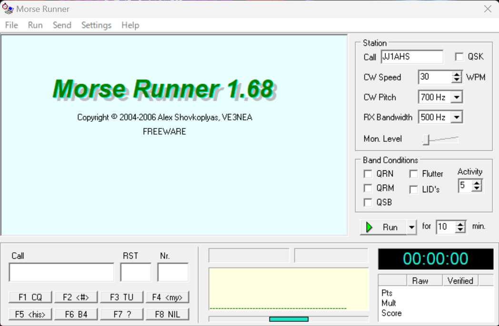The width and height of the screenshot is (499, 326).
Task: Open the Run mode dropdown arrow
Action: pyautogui.click(x=411, y=227)
